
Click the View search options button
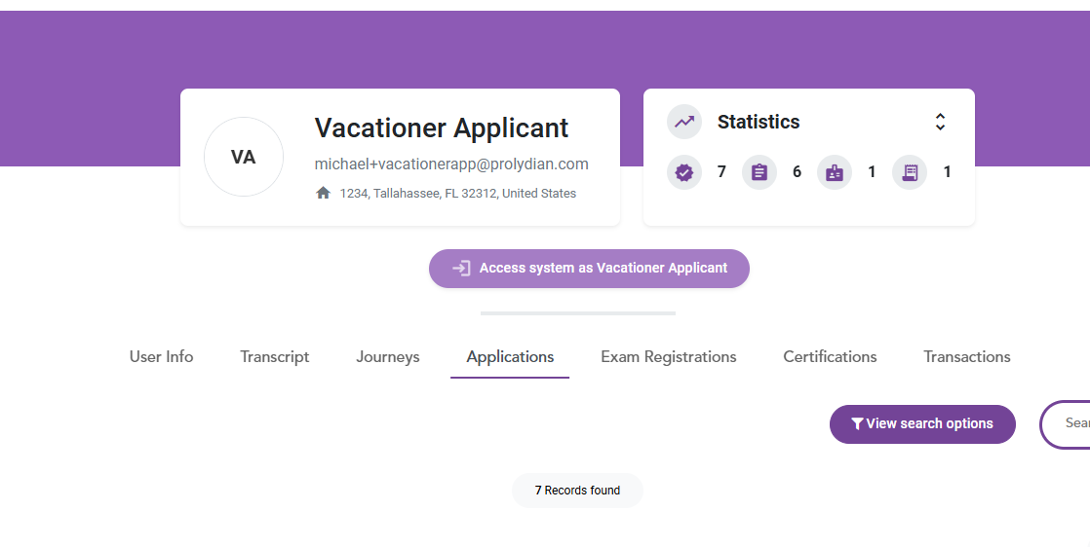922,424
